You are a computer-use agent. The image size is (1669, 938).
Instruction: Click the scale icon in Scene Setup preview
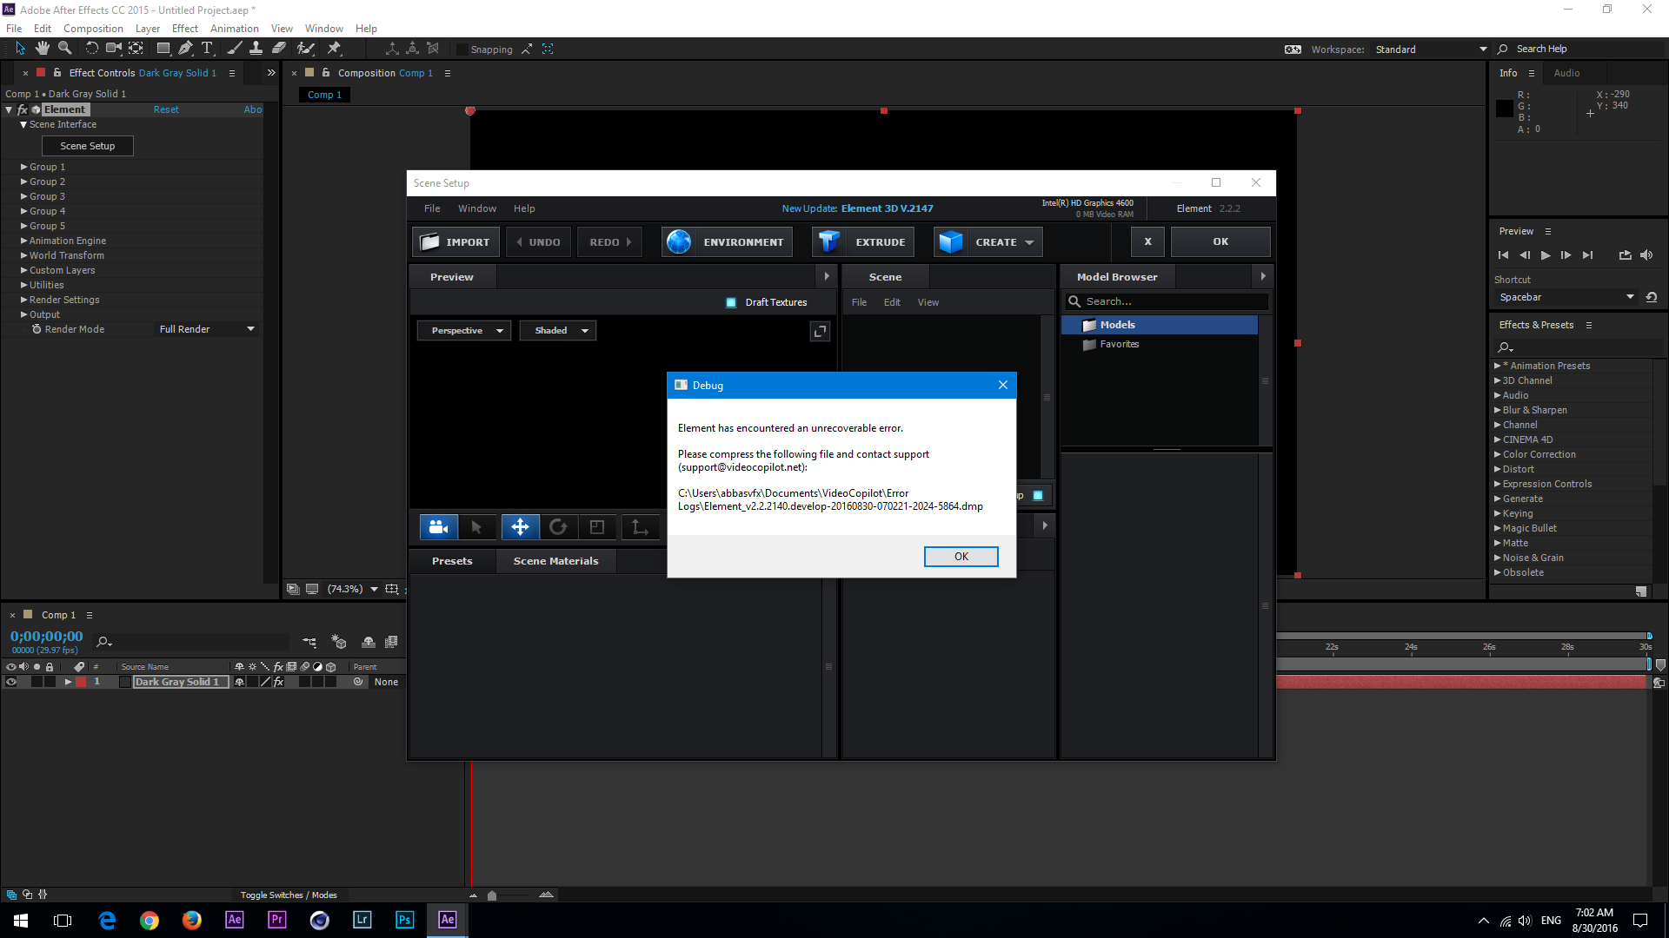(x=597, y=527)
